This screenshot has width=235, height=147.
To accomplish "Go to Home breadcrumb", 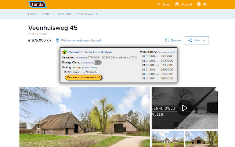I will [x=32, y=14].
